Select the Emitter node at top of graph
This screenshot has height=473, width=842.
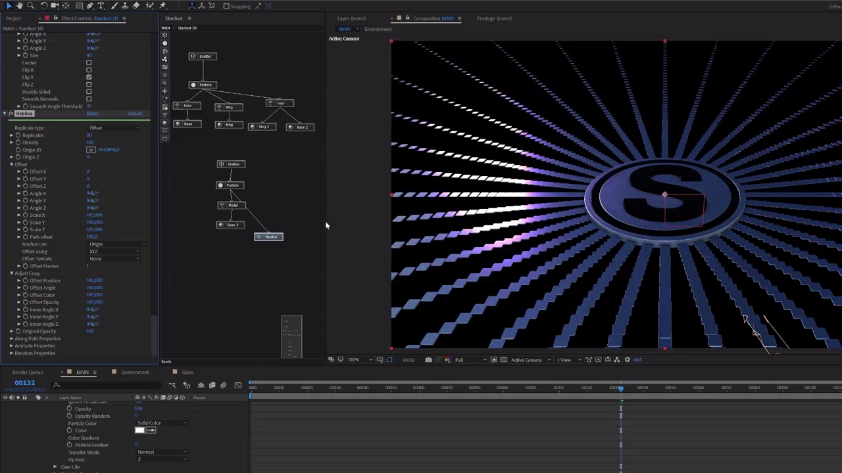tap(202, 56)
